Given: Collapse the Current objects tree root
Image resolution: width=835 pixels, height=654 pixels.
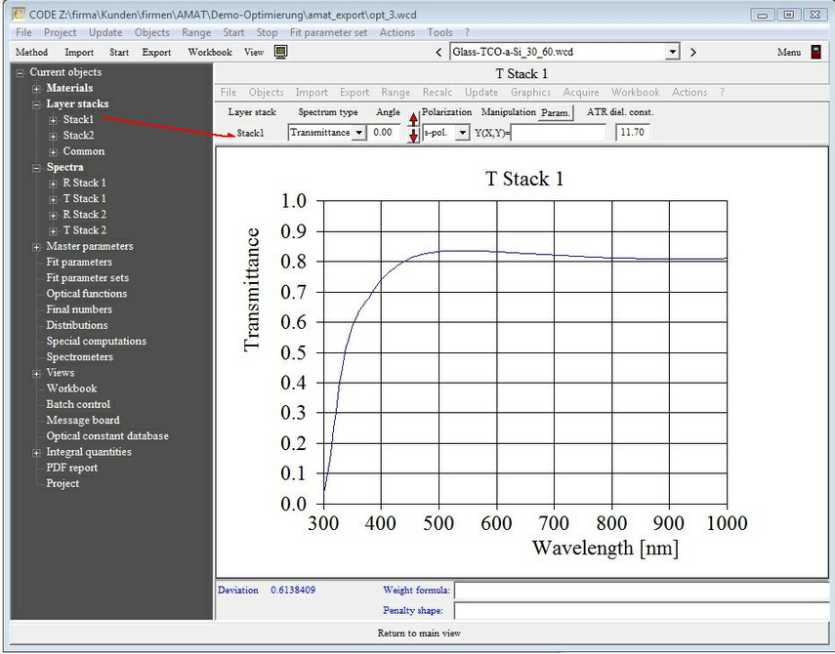Looking at the screenshot, I should [20, 73].
